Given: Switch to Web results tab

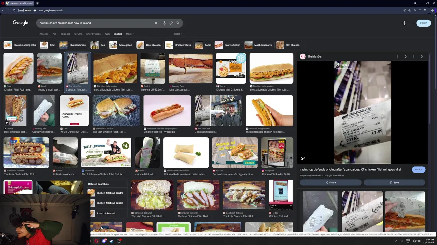Looking at the screenshot, I should click(x=107, y=34).
